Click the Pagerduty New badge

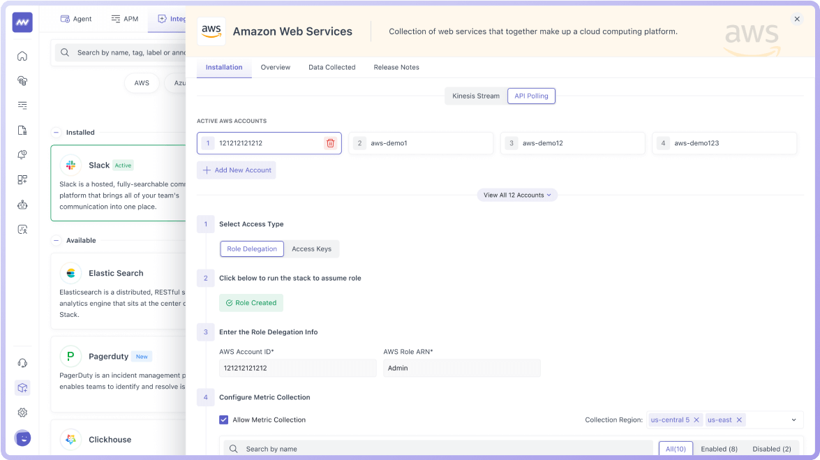pos(142,357)
